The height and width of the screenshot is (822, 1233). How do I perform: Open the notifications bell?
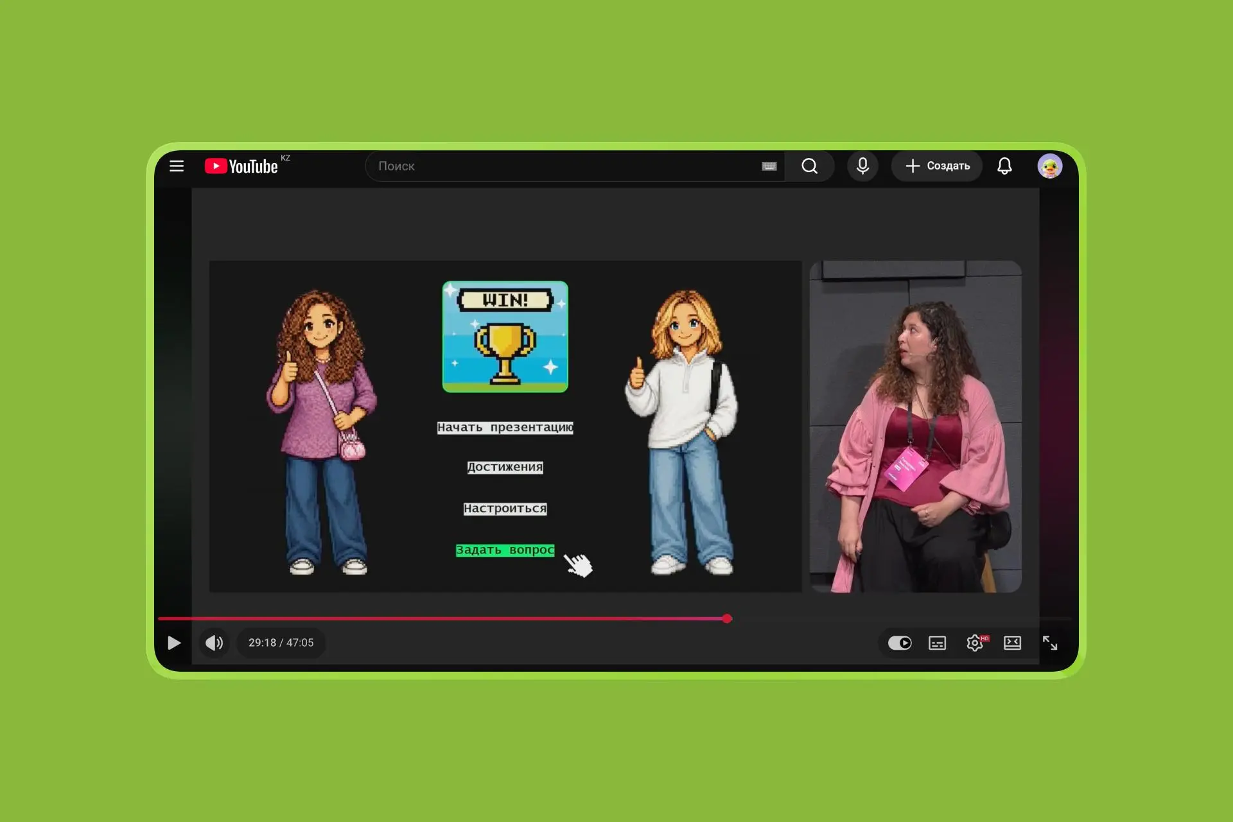point(1004,166)
